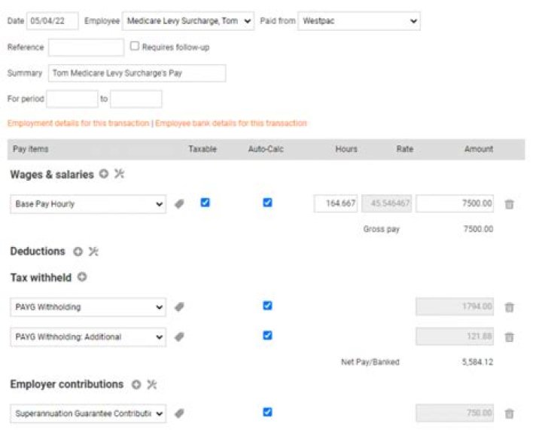Delete the PAYG Withholding: Additional row

pyautogui.click(x=510, y=337)
